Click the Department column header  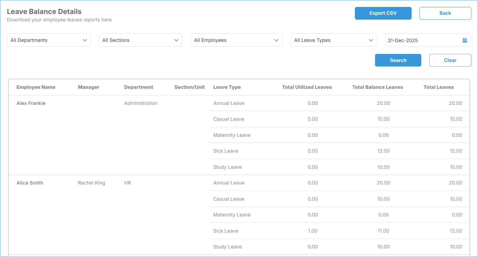click(x=139, y=87)
